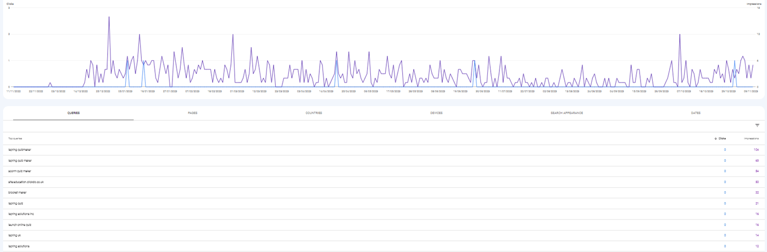Switch to the Pages tab

pyautogui.click(x=192, y=113)
